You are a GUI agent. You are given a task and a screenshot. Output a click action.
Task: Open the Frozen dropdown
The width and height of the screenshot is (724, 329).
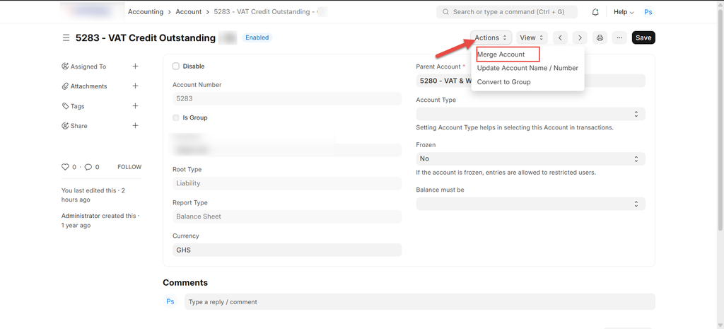click(x=530, y=158)
